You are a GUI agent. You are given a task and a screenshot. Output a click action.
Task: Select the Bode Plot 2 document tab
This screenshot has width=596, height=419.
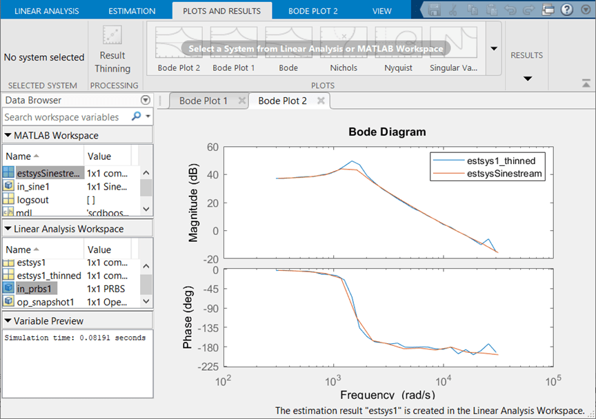point(282,101)
